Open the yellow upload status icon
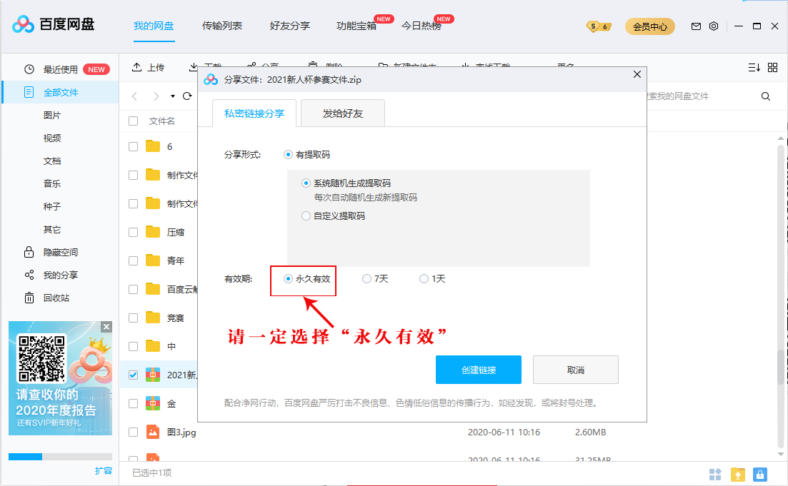 (738, 474)
